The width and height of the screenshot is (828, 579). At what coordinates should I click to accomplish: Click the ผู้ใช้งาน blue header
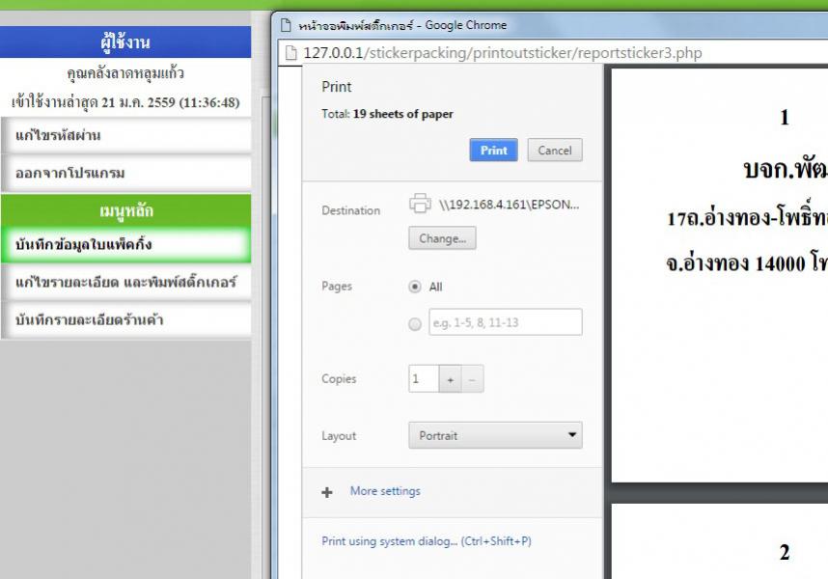pos(125,41)
